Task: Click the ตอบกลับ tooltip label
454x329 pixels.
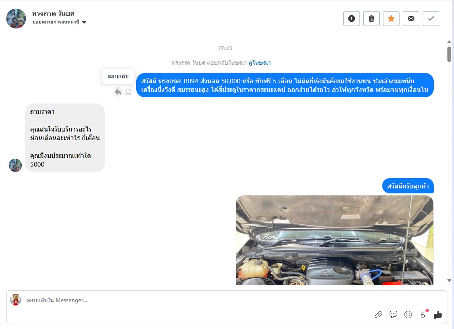Action: point(118,76)
